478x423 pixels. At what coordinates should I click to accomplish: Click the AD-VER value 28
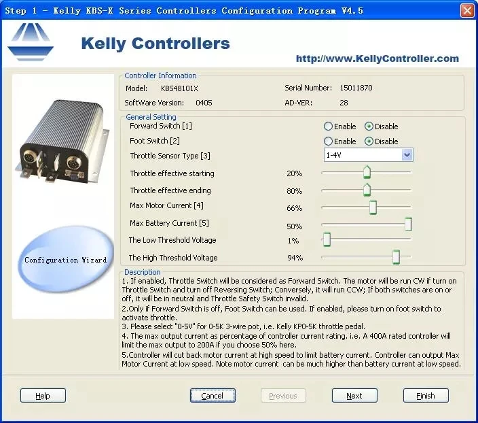[344, 103]
